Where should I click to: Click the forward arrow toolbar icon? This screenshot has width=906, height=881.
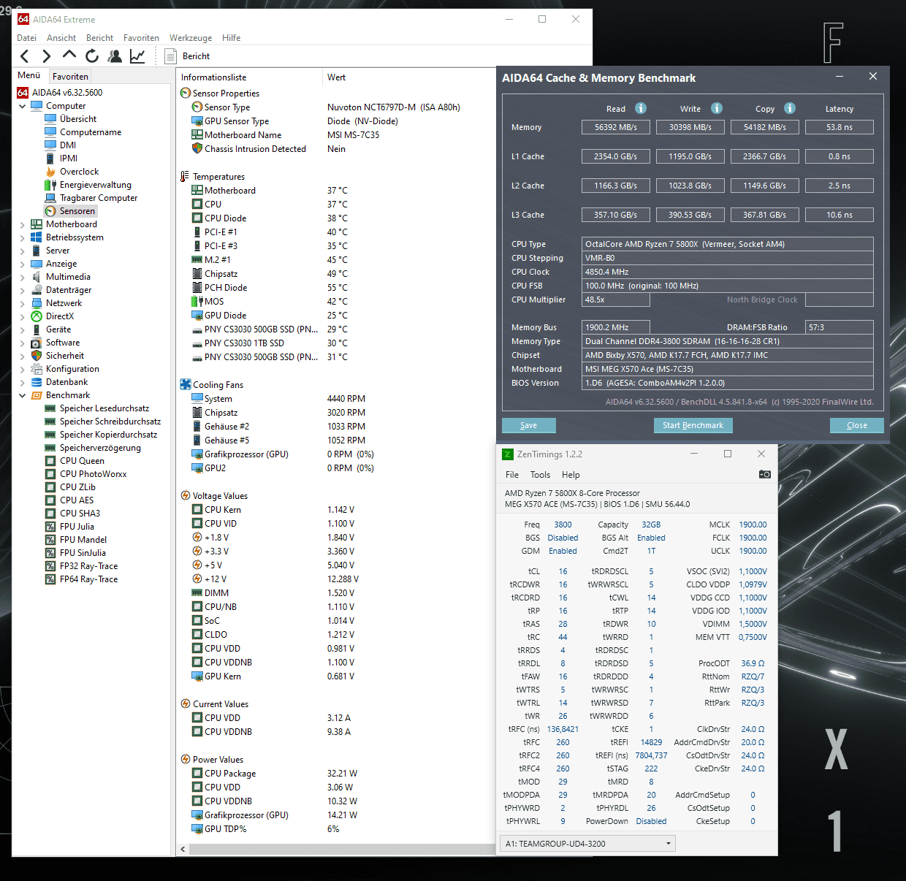click(x=47, y=56)
